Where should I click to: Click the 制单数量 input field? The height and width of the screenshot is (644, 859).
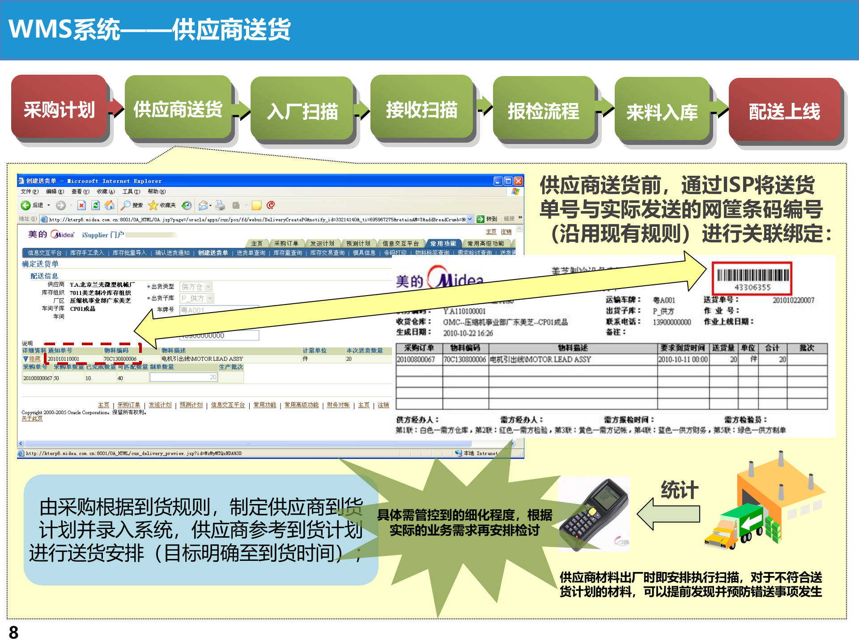[x=183, y=377]
